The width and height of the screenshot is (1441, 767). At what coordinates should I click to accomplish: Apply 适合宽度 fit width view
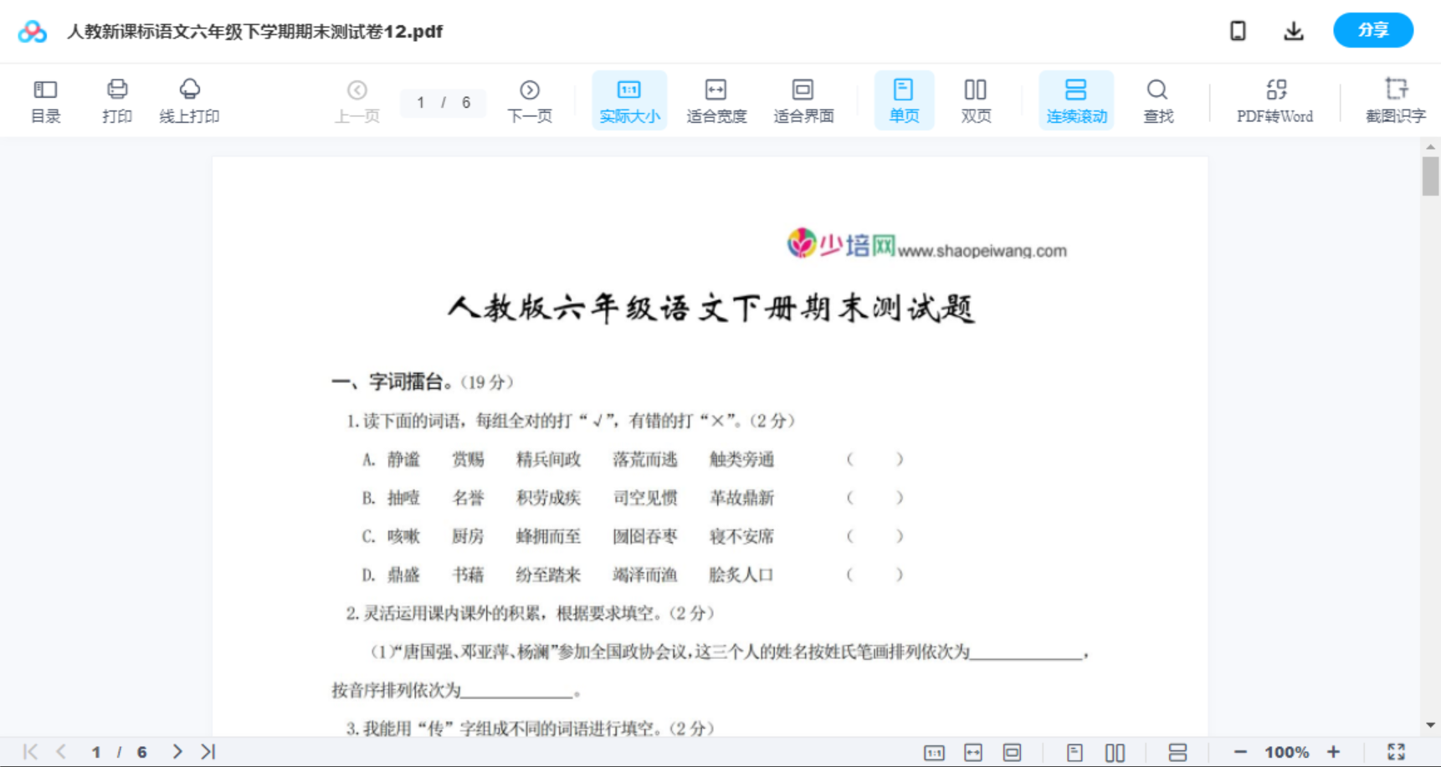[716, 100]
